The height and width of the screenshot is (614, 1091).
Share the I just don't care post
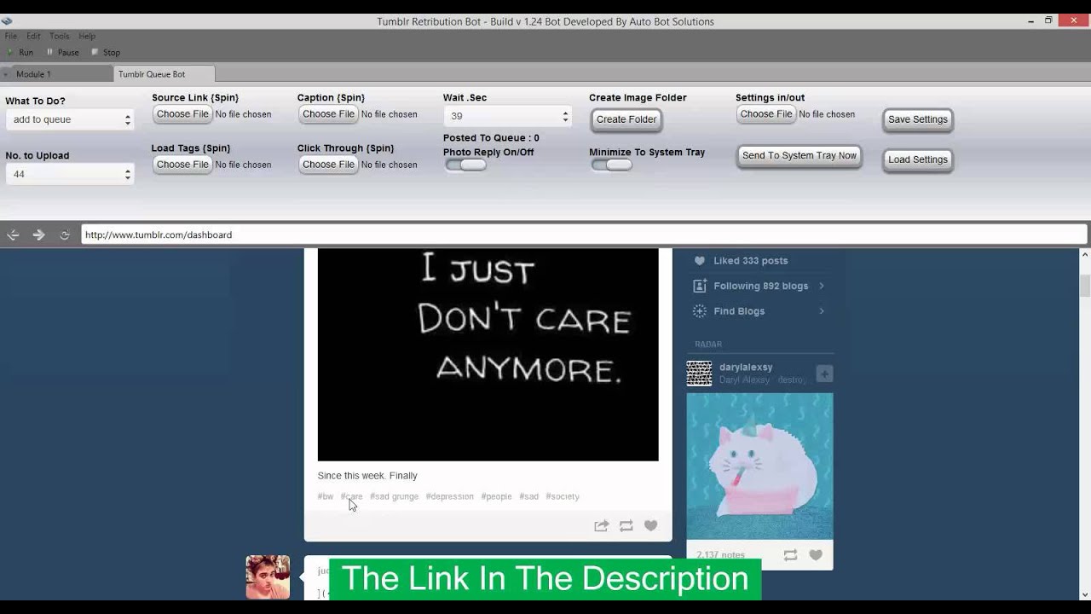coord(601,526)
